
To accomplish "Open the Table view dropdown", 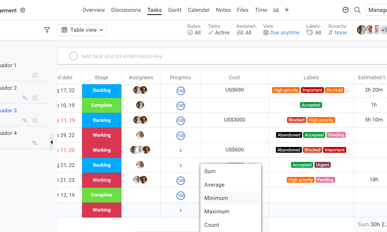I will click(82, 30).
